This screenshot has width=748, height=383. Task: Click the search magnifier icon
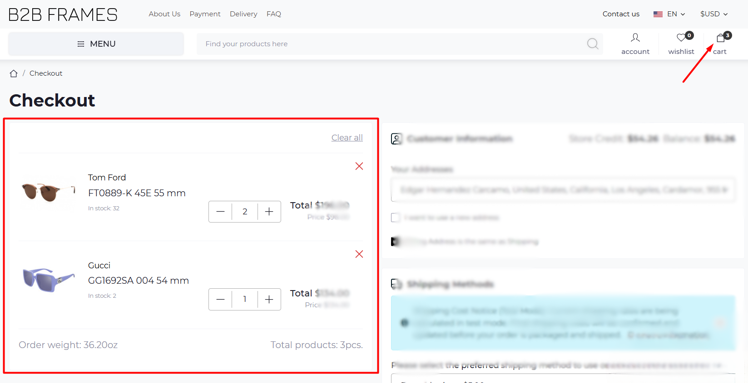(593, 44)
